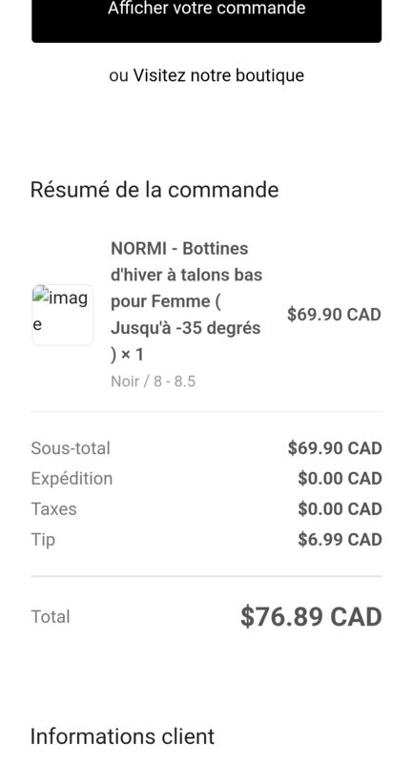This screenshot has height=763, width=413.
Task: Open the Visitez notre boutique link
Action: click(x=218, y=75)
